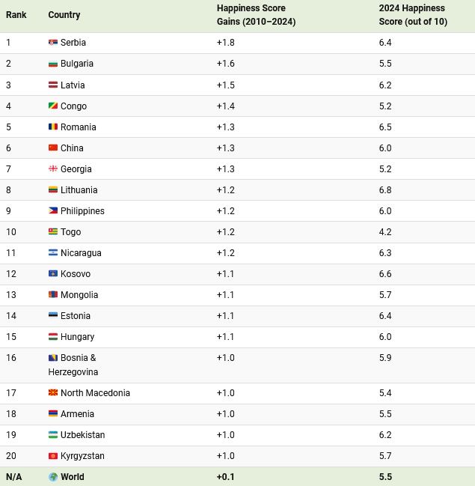
Task: Click the Togo flag icon
Action: coord(53,232)
